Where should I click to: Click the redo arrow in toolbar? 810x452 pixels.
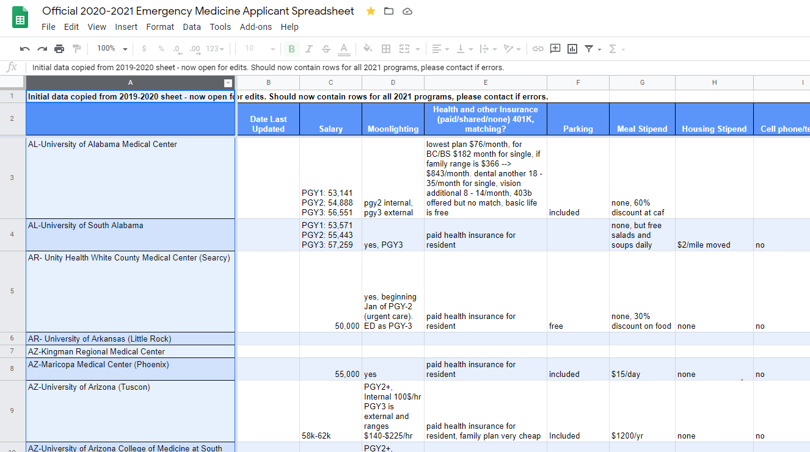[x=42, y=49]
